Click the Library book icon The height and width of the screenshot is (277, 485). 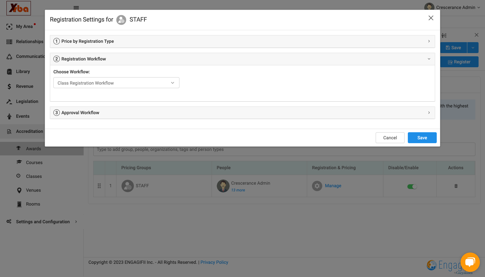point(9,72)
